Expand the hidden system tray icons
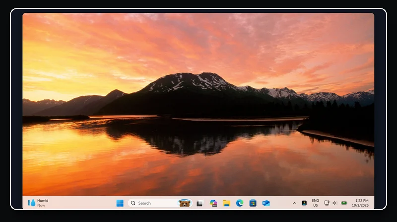397x222 pixels. (294, 203)
